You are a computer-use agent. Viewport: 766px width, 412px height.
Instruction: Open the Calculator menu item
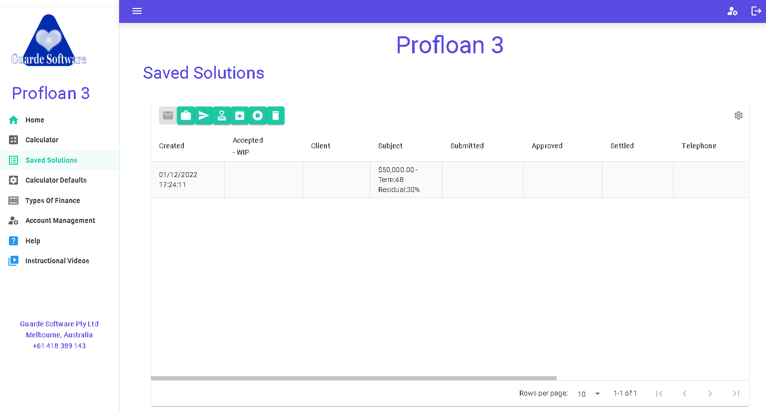point(59,140)
